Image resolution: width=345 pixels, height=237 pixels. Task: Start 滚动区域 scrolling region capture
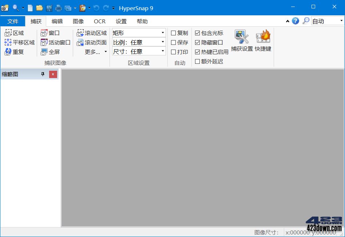pos(92,33)
